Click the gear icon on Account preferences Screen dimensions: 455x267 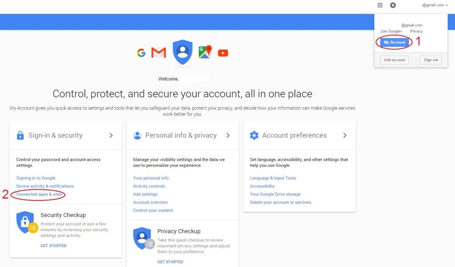tap(254, 135)
